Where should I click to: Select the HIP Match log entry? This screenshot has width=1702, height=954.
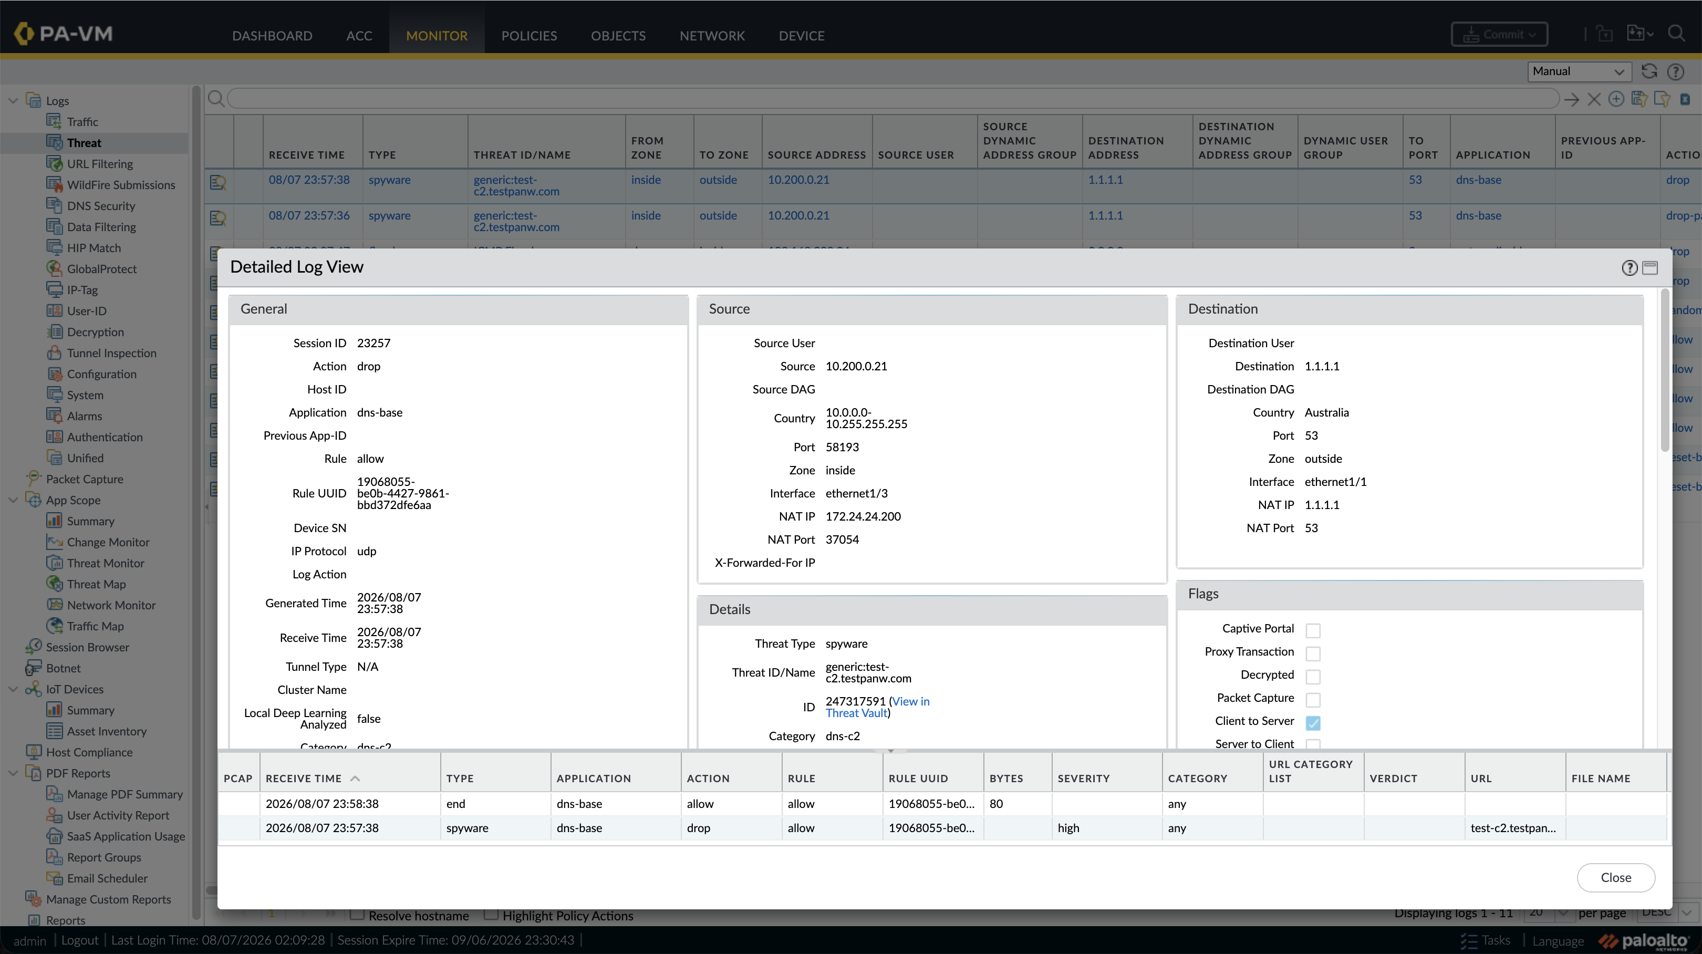[94, 248]
